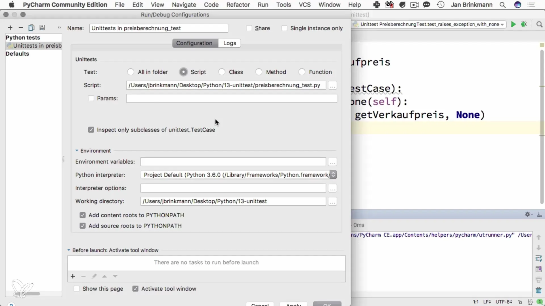Open the Tools menu
Image resolution: width=545 pixels, height=306 pixels.
point(284,5)
